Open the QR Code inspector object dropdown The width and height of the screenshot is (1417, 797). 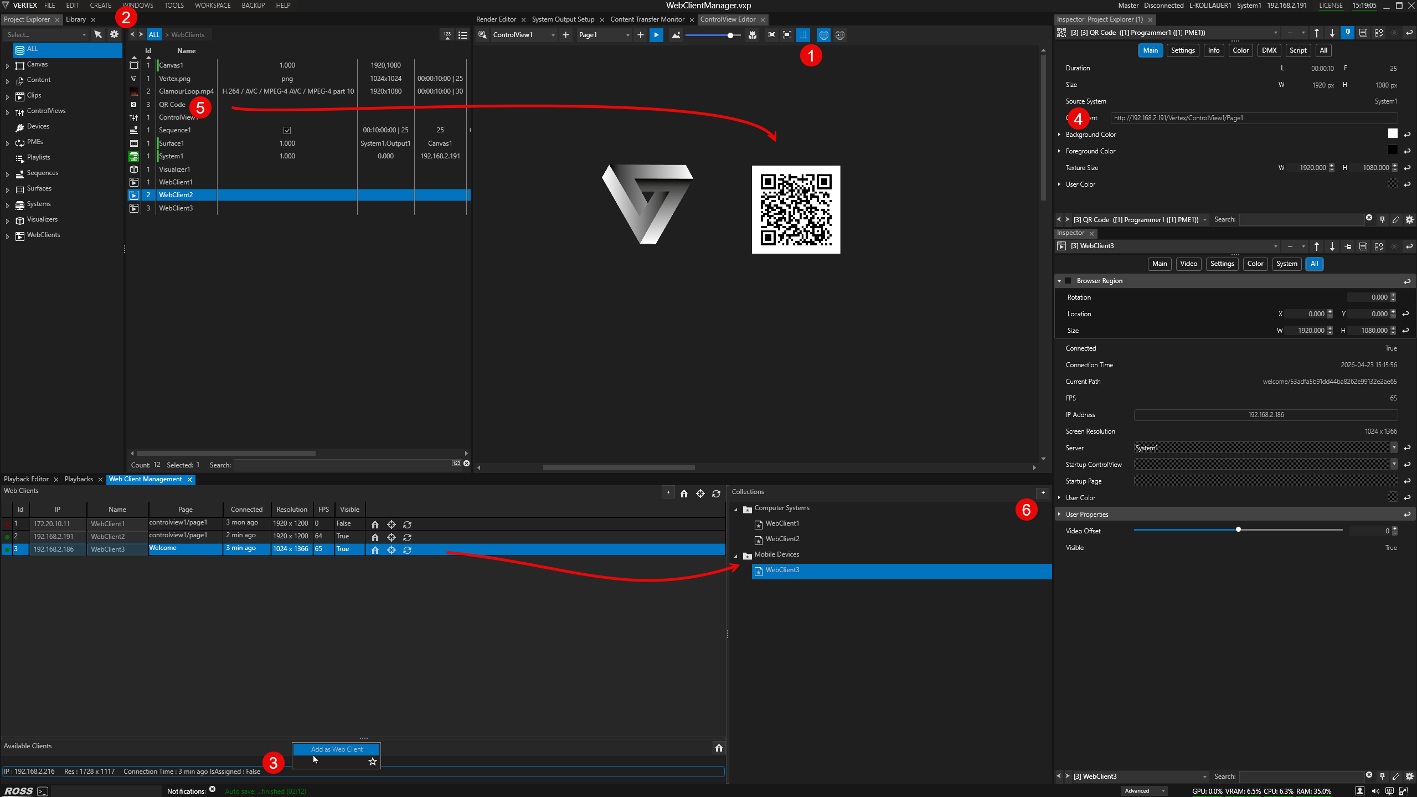pos(1275,33)
